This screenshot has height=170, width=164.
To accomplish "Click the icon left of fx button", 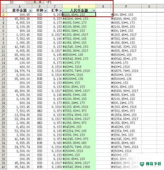I will [x=35, y=2].
